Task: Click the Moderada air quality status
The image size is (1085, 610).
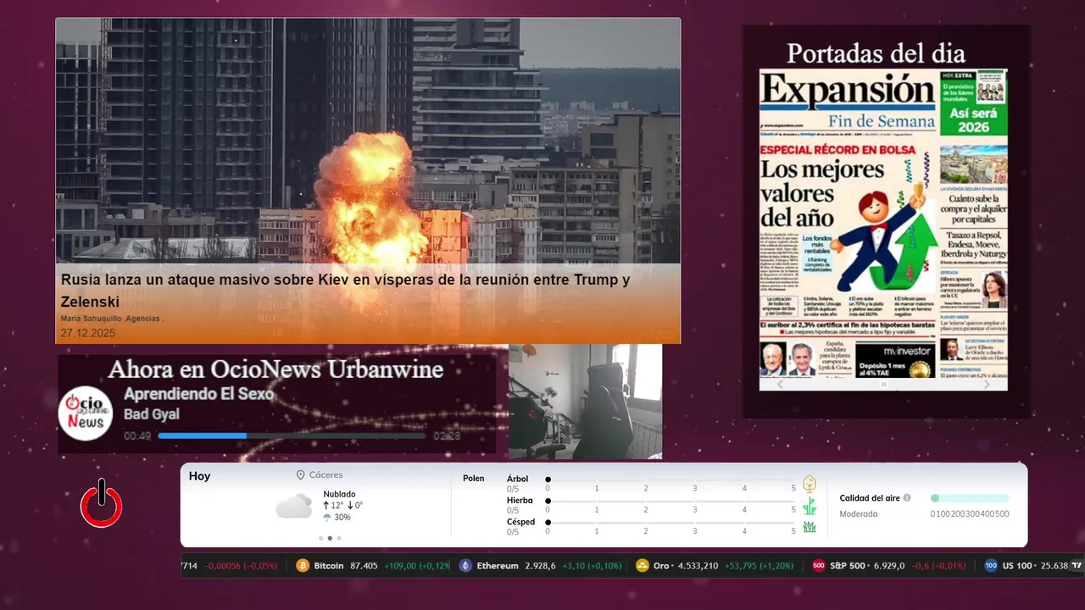Action: (x=859, y=514)
